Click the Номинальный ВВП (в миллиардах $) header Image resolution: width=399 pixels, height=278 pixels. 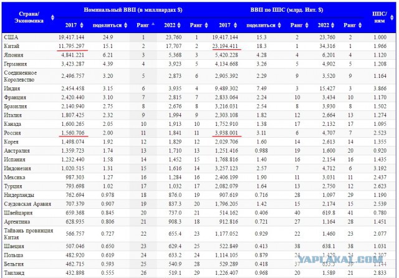coord(133,10)
